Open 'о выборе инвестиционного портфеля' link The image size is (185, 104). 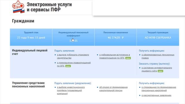[x=71, y=90]
